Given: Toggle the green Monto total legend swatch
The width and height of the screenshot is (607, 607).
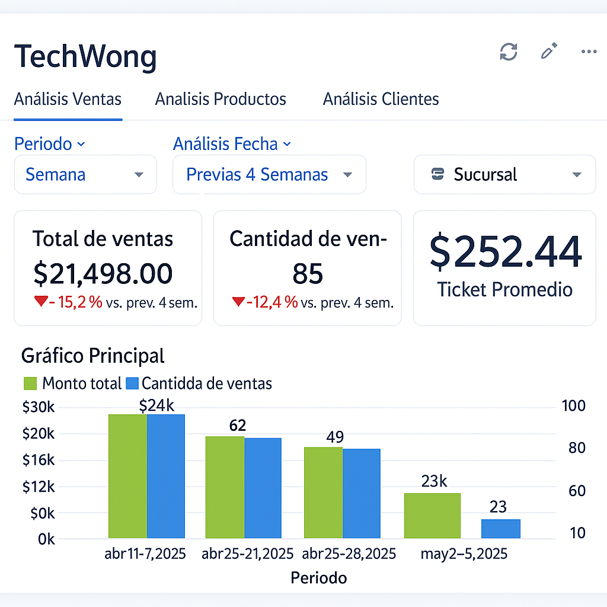Looking at the screenshot, I should (x=30, y=384).
